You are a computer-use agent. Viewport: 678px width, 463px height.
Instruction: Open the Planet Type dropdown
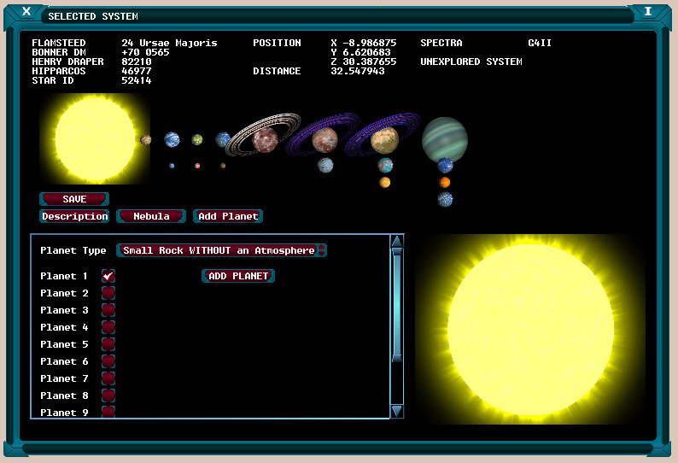(221, 250)
